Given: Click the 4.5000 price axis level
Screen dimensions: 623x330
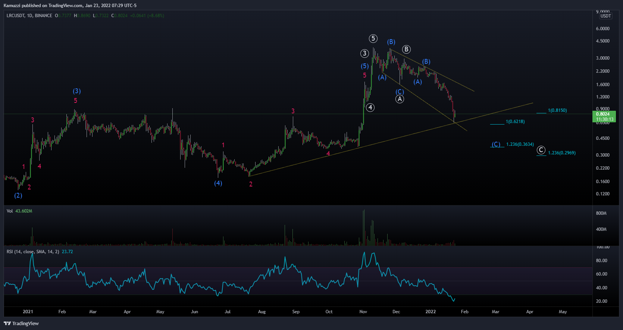Looking at the screenshot, I should (x=603, y=41).
